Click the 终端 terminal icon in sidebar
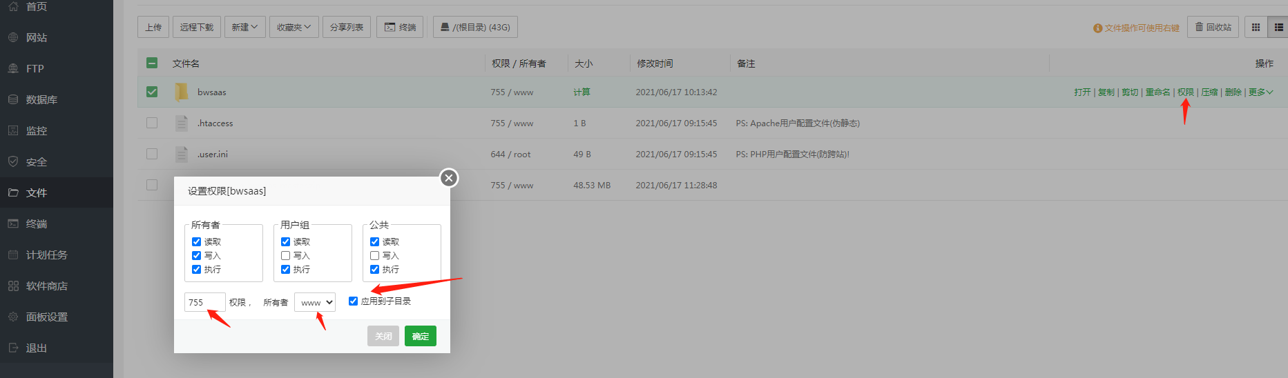 pos(13,223)
